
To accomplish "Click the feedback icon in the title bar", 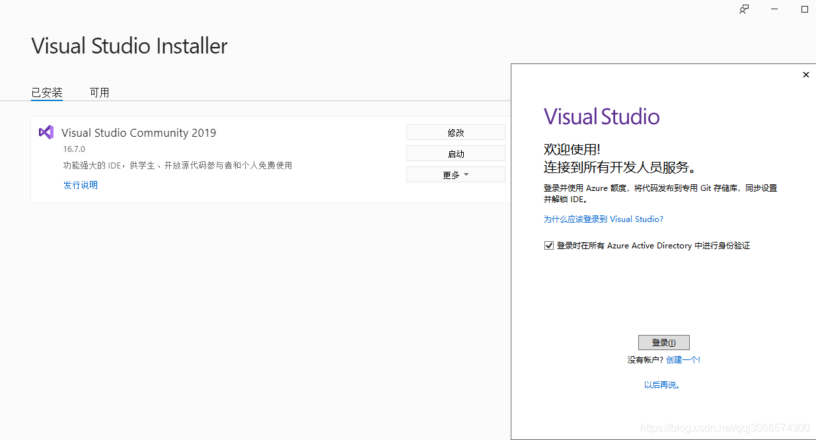I will tap(744, 9).
